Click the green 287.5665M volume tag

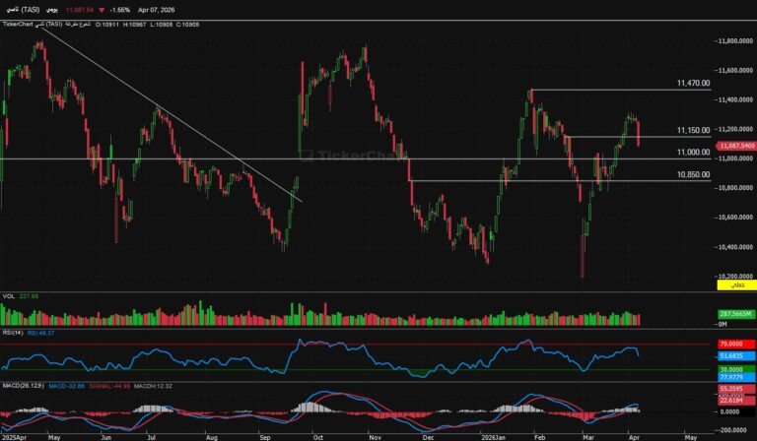[x=736, y=314]
